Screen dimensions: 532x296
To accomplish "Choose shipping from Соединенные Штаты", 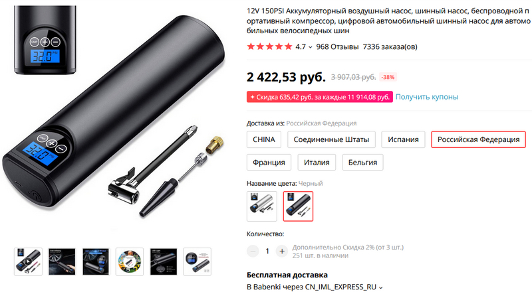I will [x=331, y=139].
